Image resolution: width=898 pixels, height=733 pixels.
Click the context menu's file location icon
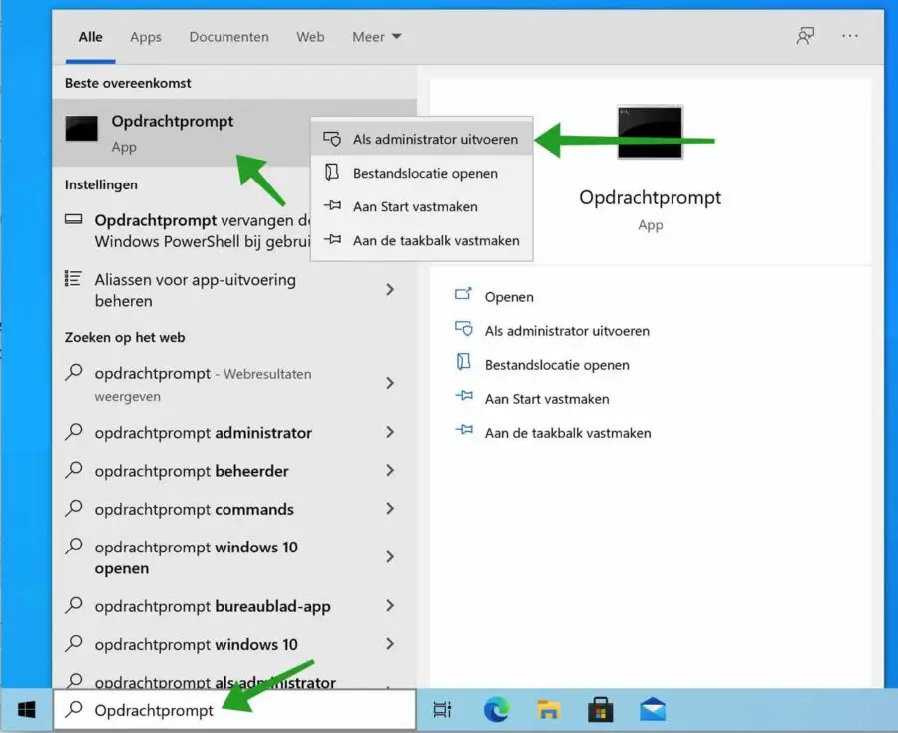(x=332, y=172)
